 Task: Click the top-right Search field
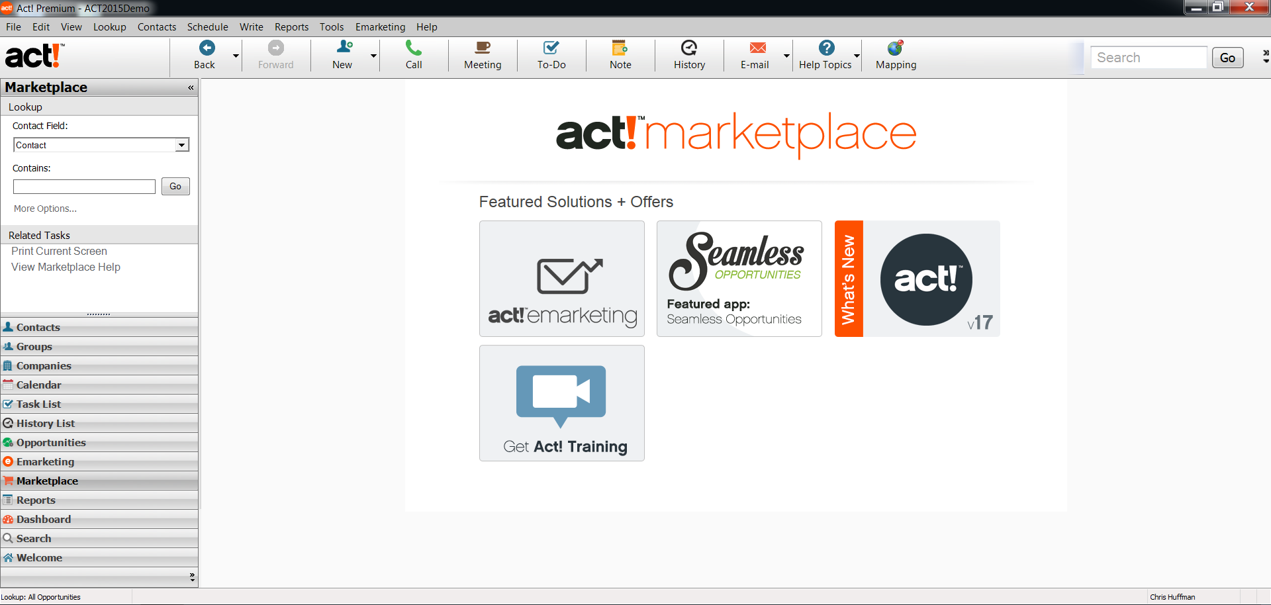coord(1149,58)
